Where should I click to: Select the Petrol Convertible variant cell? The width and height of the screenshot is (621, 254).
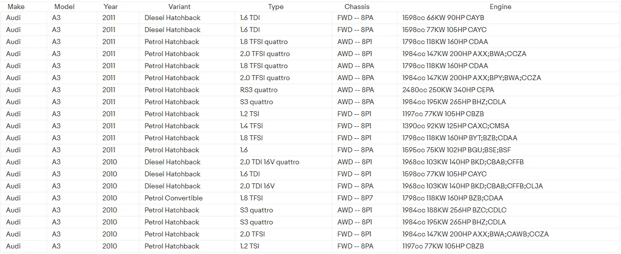186,198
